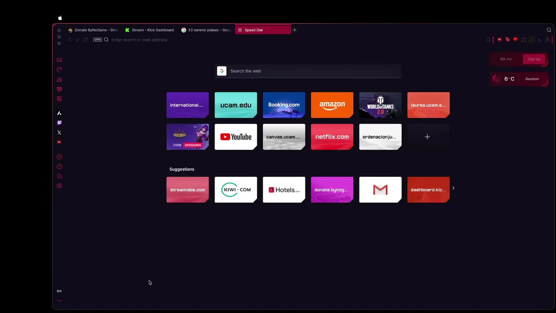This screenshot has width=556, height=313.
Task: Open GX Cleaner in the sidebar
Action: click(x=60, y=80)
